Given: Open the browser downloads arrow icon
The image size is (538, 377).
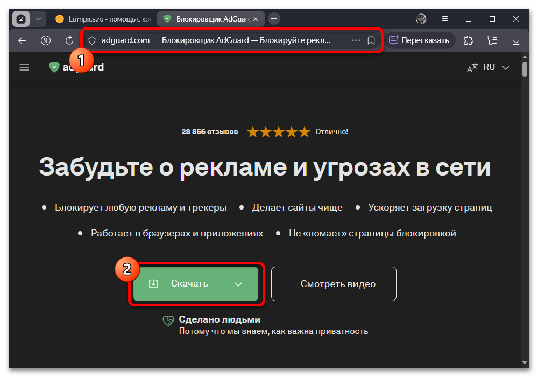Looking at the screenshot, I should (x=516, y=41).
